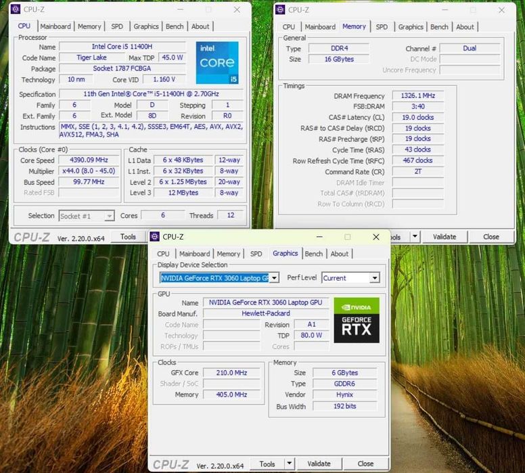Select the CPU tab in CPU window

tap(24, 26)
